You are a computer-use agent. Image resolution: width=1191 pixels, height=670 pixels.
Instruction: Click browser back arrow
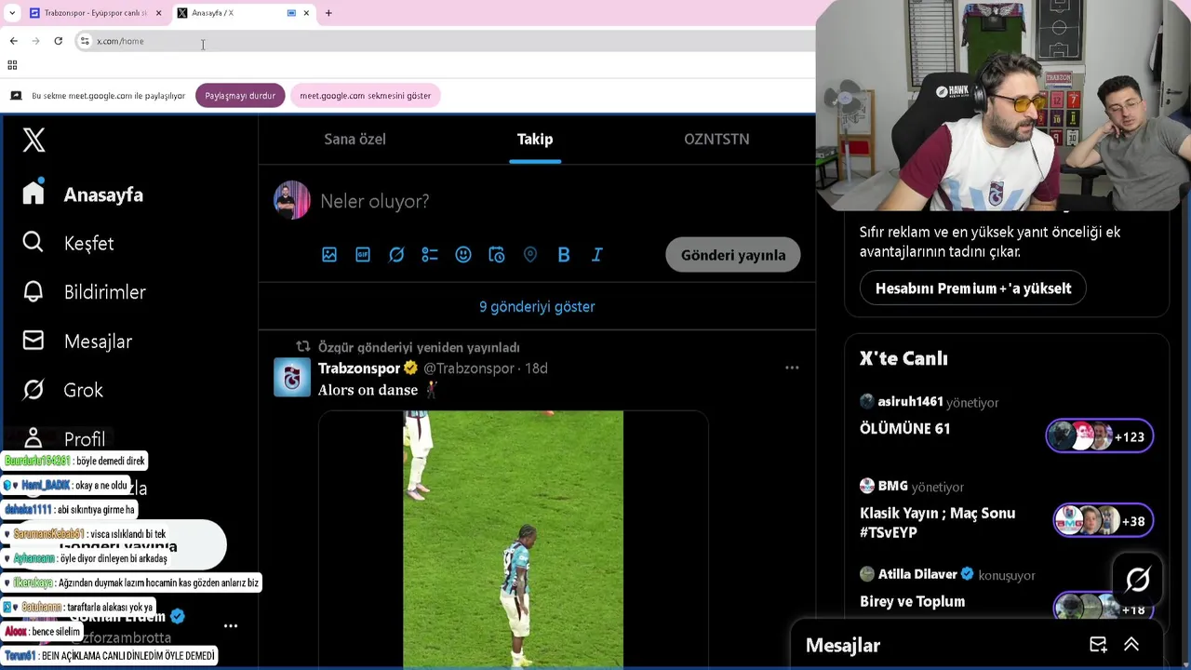(x=13, y=41)
